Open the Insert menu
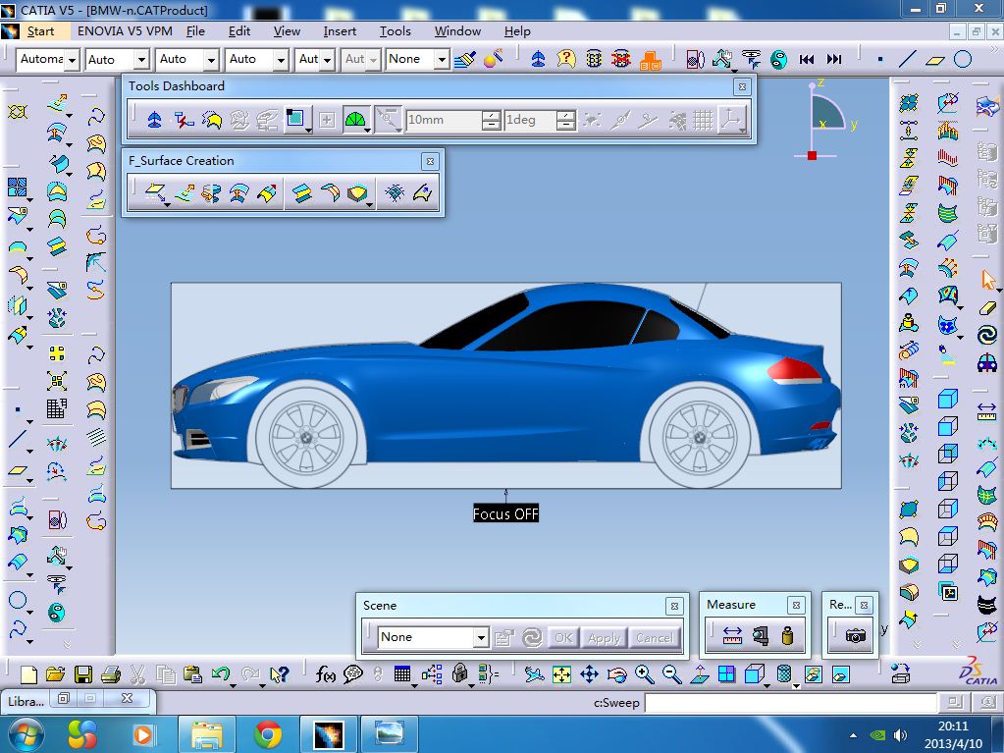Screen dimensions: 1004x753 click(340, 30)
